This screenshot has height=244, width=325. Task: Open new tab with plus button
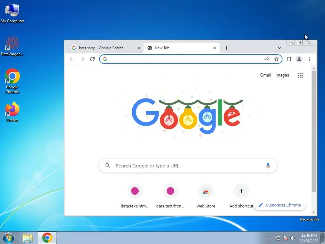point(227,48)
